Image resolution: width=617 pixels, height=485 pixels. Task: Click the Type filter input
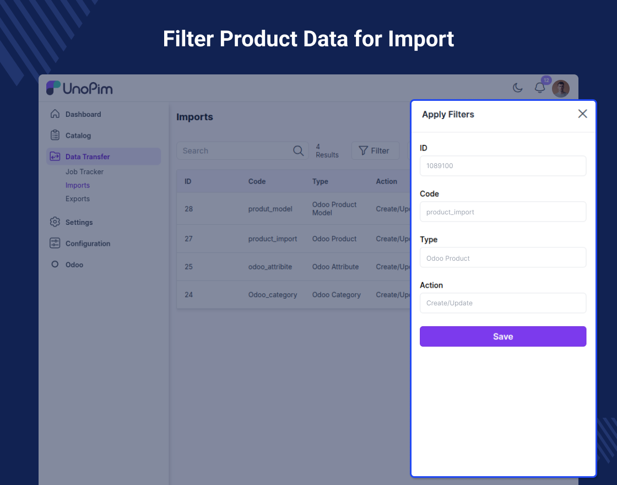(503, 258)
